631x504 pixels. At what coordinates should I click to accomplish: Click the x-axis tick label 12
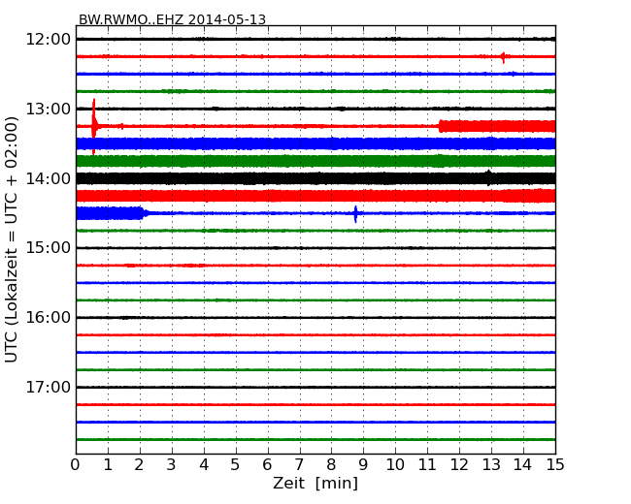pos(459,464)
